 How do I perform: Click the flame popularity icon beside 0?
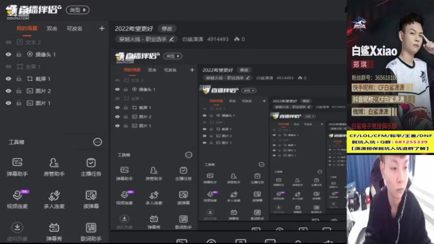pyautogui.click(x=237, y=39)
